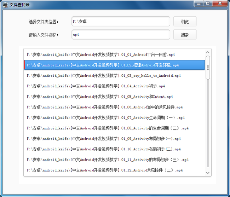Select result 01_06_Android当中的常见控件.mp4
The height and width of the screenshot is (197, 230).
tap(114, 107)
